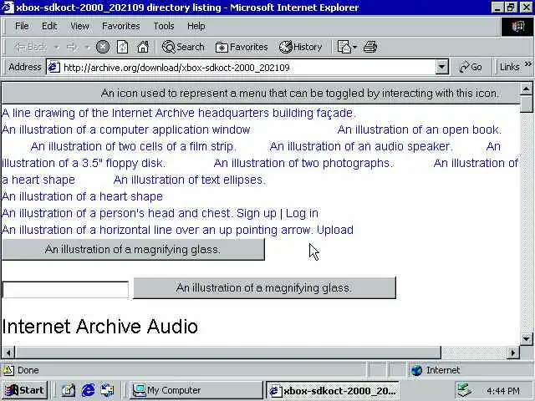Focus the search text input field
Screen dimensions: 535x401
65,290
